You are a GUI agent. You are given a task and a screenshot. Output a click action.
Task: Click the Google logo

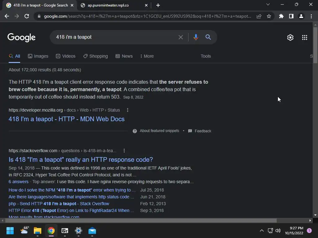(21, 37)
